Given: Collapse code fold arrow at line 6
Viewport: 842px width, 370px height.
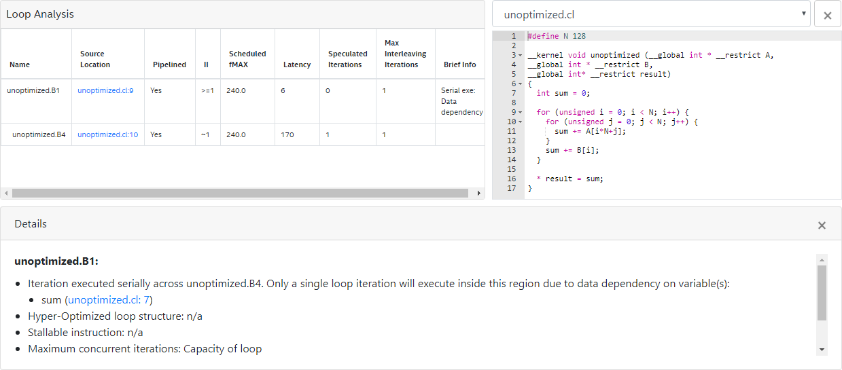Looking at the screenshot, I should click(x=520, y=84).
